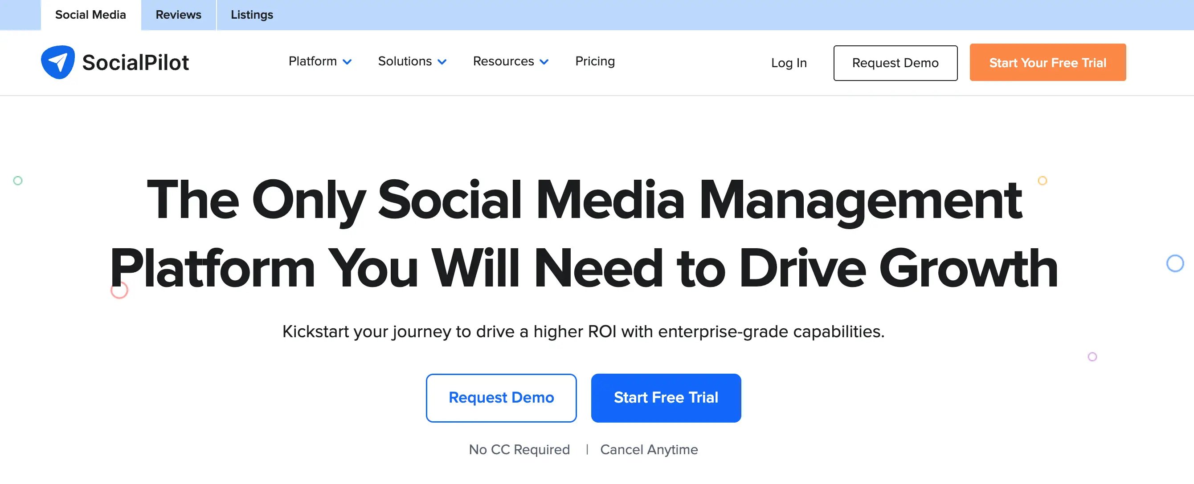Image resolution: width=1194 pixels, height=484 pixels.
Task: Click the small yellow decorative circle
Action: [1042, 181]
